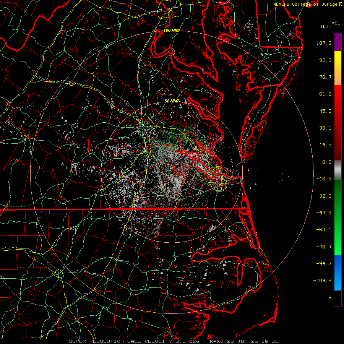Click the purple segment of the velocity color bar
Viewport: 344px width, 344px height.
[338, 43]
